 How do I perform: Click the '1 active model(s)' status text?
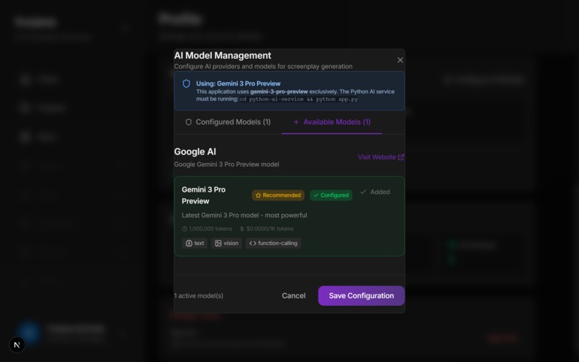click(199, 295)
